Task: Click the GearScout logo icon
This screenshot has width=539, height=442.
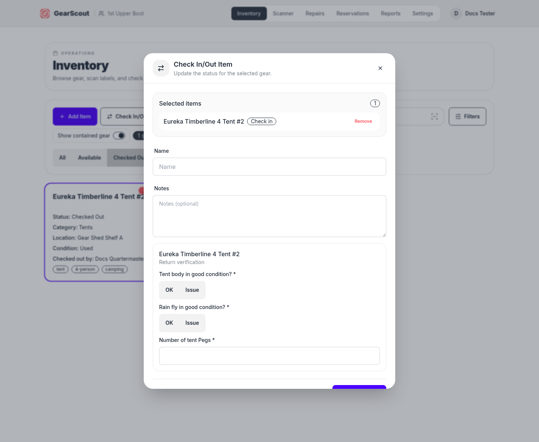Action: [45, 13]
